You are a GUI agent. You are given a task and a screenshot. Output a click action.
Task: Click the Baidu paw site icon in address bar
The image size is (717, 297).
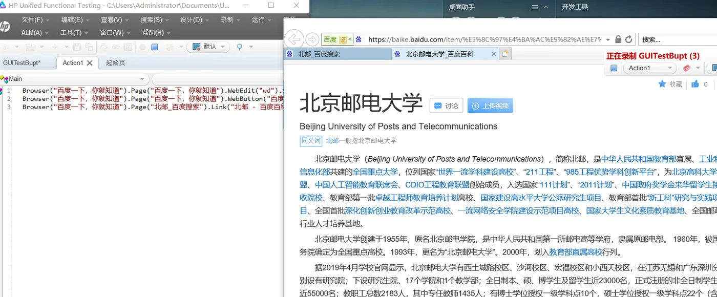[x=358, y=39]
